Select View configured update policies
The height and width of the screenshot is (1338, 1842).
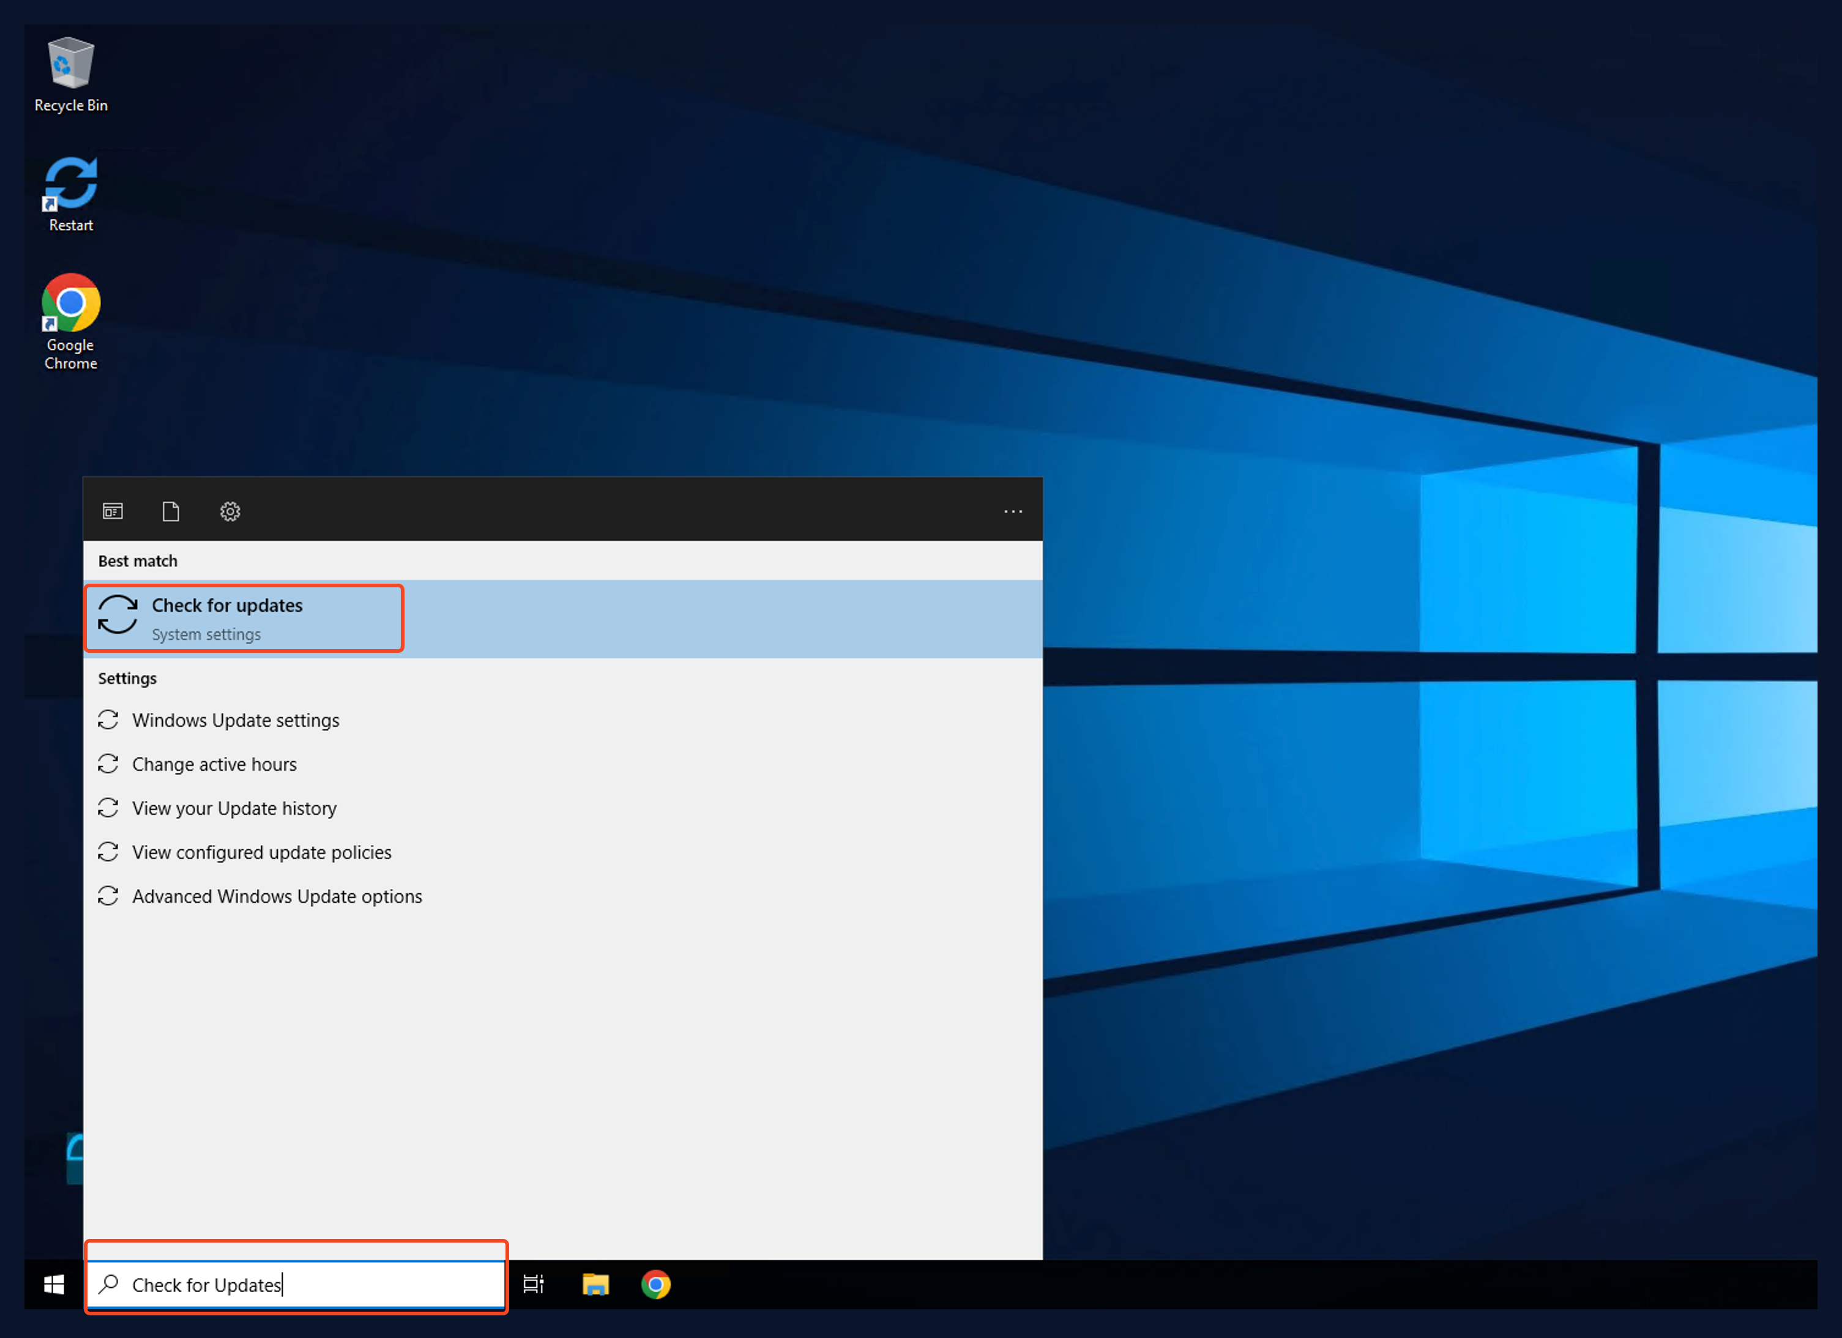click(x=261, y=852)
